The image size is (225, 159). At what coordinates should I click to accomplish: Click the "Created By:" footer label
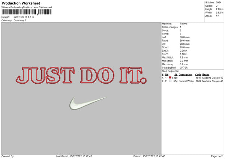pyautogui.click(x=8, y=156)
